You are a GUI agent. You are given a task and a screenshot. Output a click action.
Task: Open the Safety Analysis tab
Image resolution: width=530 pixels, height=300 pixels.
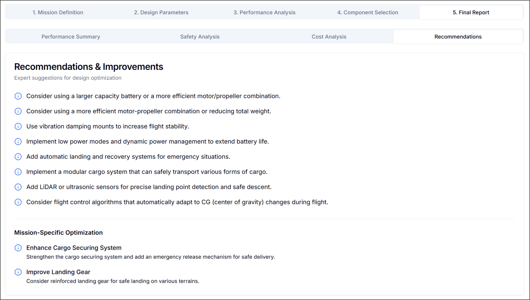point(200,37)
